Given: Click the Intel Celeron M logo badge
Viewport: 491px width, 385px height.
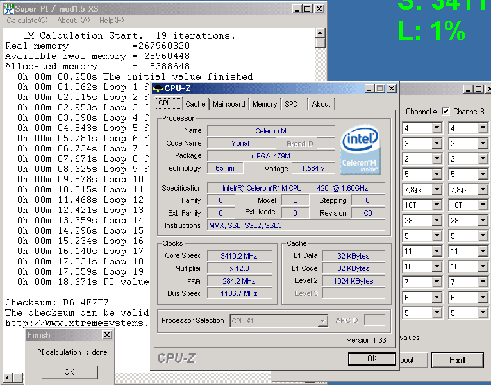Looking at the screenshot, I should [360, 150].
